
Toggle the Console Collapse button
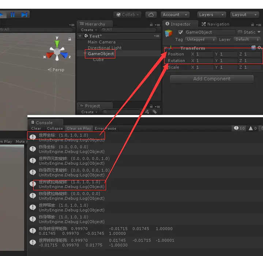[x=55, y=129]
